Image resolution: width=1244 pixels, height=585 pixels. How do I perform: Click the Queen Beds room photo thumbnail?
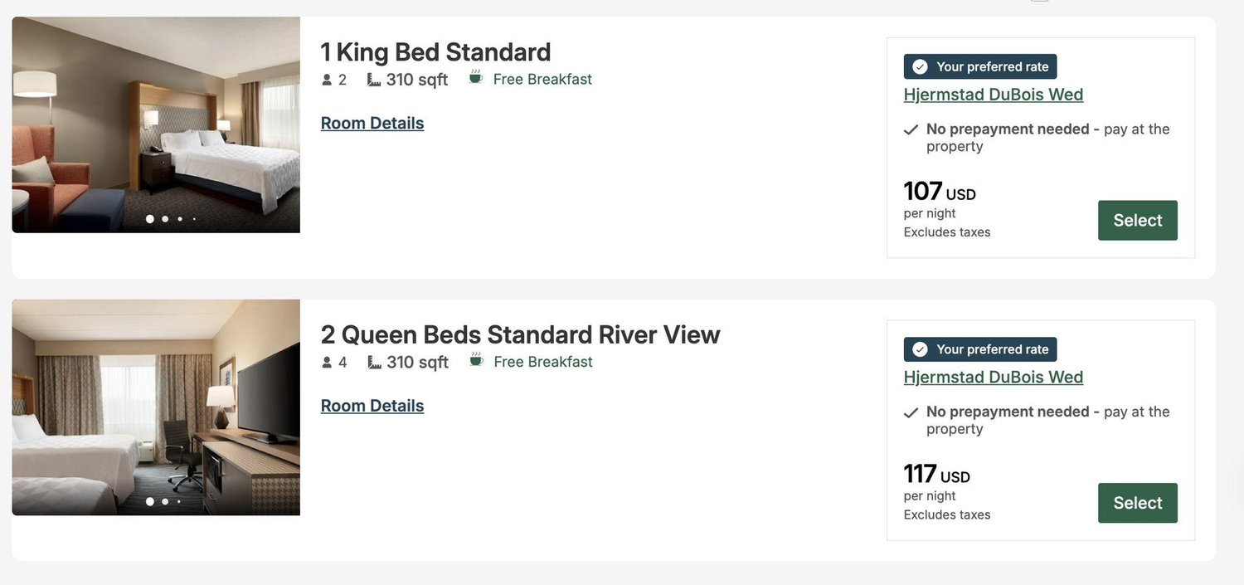click(x=156, y=407)
